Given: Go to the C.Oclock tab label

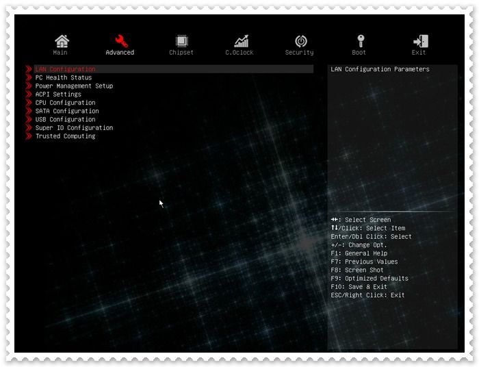Looking at the screenshot, I should click(239, 53).
